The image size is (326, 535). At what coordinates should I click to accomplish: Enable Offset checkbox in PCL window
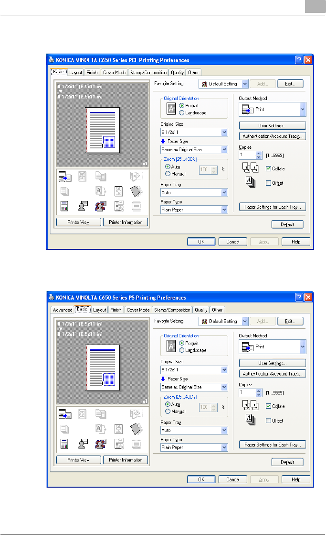click(x=269, y=183)
